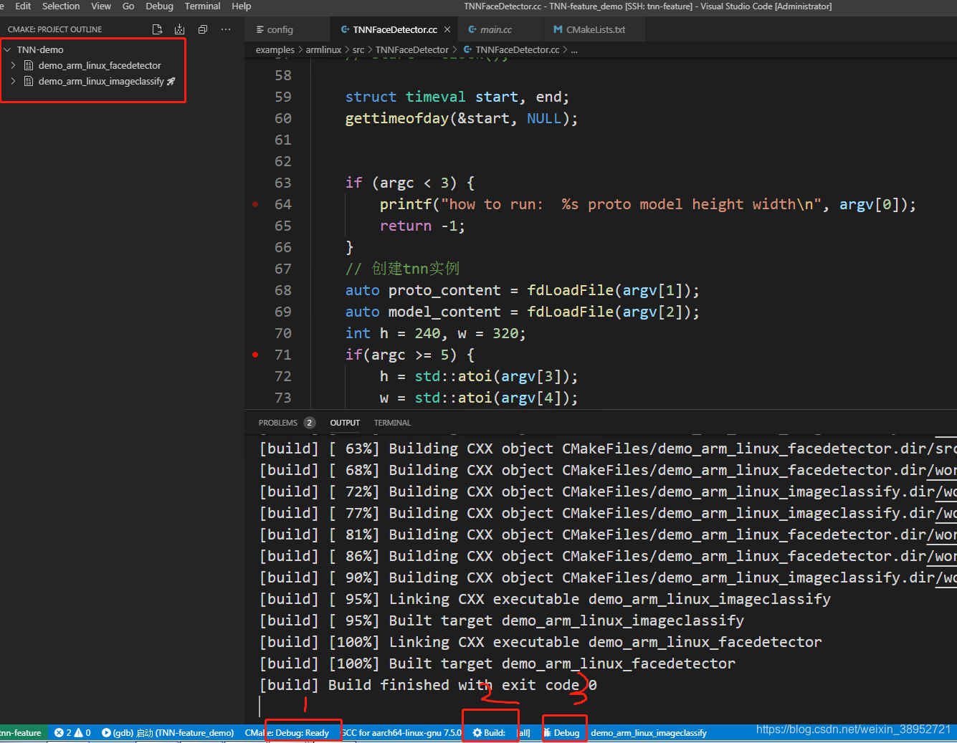
Task: Open the Help menu
Action: point(242,6)
